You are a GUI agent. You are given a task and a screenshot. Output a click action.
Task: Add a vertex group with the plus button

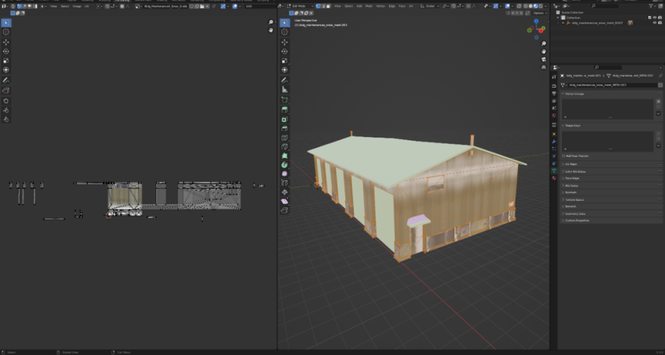(658, 102)
